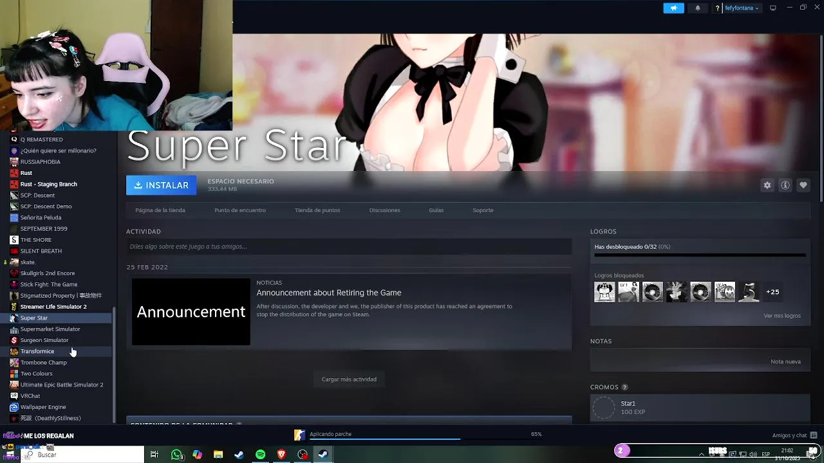Viewport: 824px width, 463px height.
Task: Click Nota nueva button
Action: point(785,361)
